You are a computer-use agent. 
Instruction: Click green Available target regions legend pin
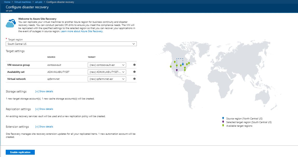pos(223,125)
